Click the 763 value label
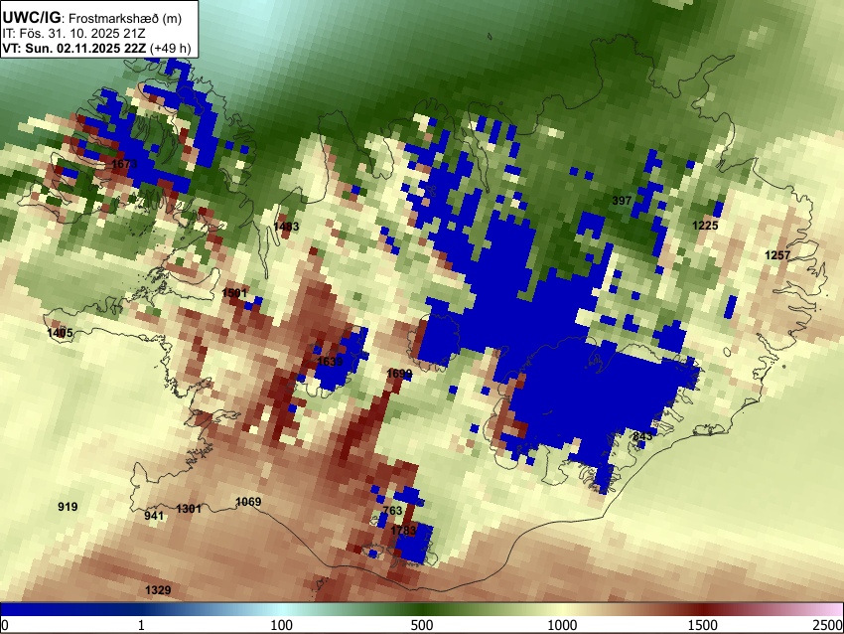The width and height of the screenshot is (844, 634). (x=392, y=511)
